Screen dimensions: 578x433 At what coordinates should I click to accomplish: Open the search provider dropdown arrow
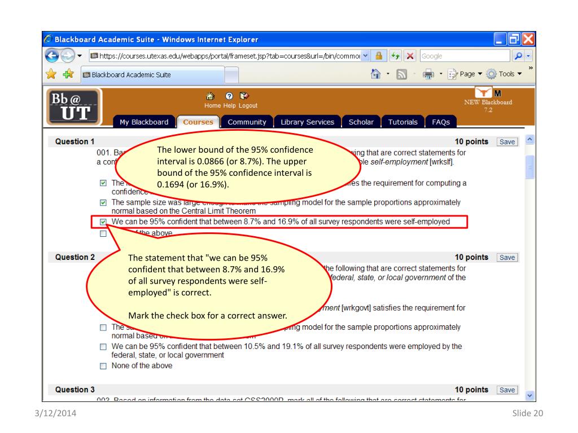coord(528,56)
